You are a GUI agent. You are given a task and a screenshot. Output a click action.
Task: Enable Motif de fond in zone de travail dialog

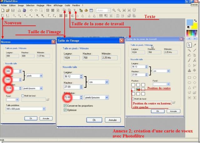133,99
